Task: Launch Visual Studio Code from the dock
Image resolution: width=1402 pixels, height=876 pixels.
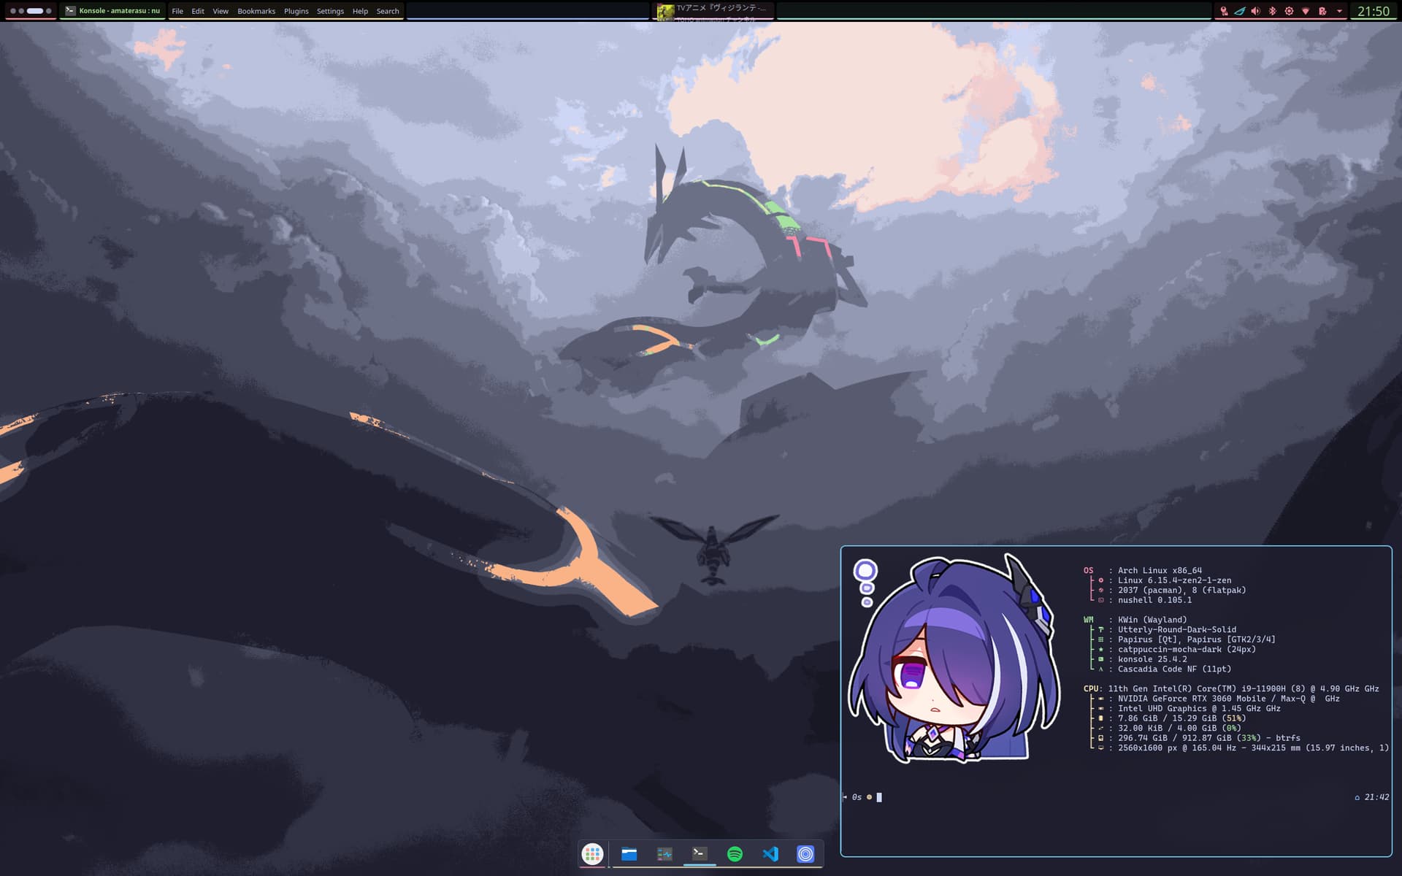Action: pyautogui.click(x=770, y=853)
